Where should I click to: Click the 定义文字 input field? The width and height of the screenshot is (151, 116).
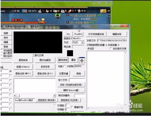click(x=77, y=80)
